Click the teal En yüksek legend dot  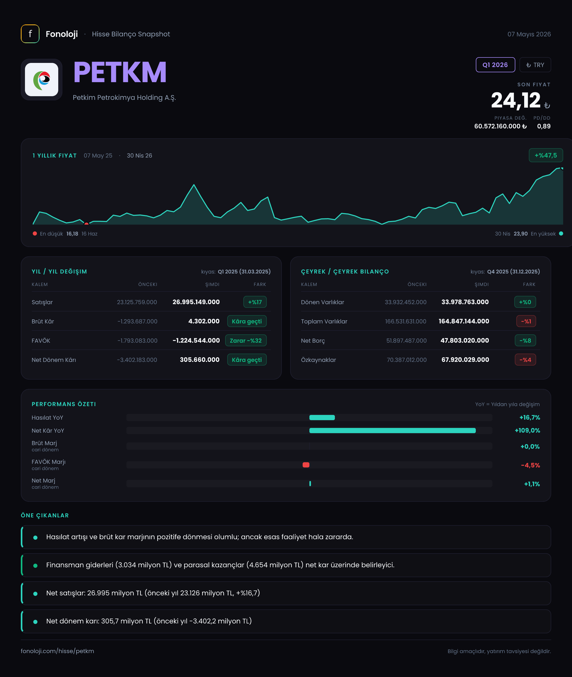point(561,233)
